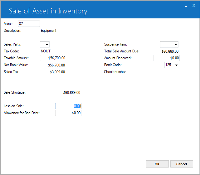
Task: Click the Total Sale Amount Due value
Action: (170, 51)
